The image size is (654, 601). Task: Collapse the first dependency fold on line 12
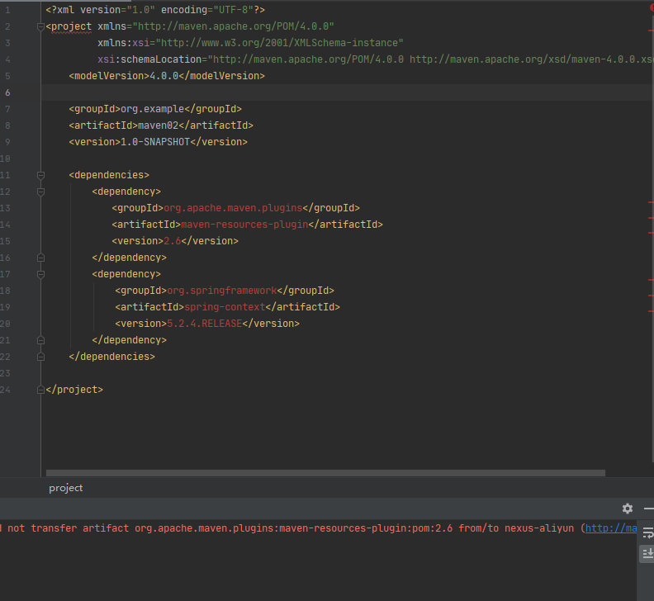(x=40, y=192)
